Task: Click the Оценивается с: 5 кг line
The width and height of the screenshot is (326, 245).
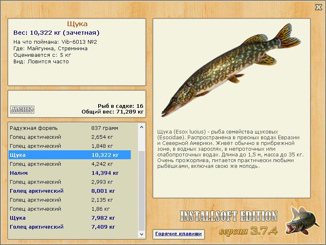Action: pyautogui.click(x=42, y=55)
